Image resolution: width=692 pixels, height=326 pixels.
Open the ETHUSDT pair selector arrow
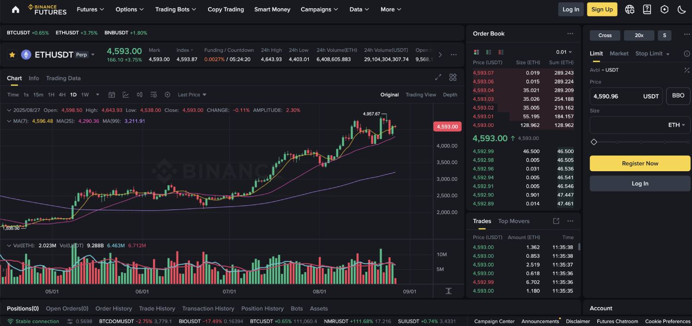pos(93,55)
